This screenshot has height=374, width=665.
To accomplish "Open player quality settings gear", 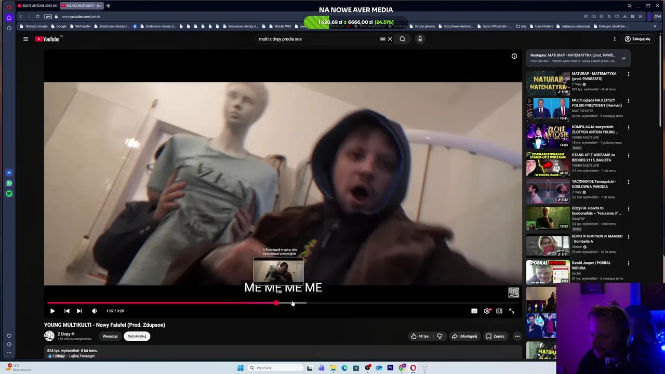I will pos(487,311).
